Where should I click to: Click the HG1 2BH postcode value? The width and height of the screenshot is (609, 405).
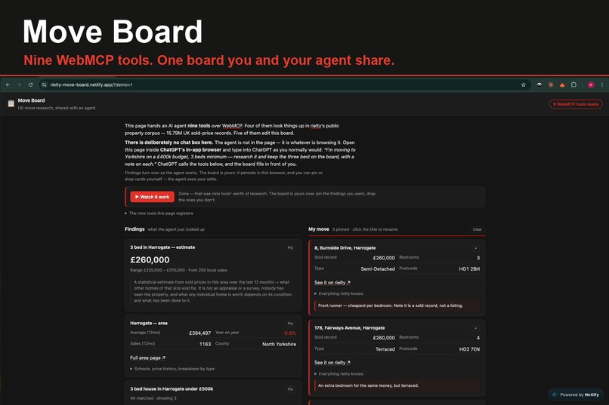[469, 268]
